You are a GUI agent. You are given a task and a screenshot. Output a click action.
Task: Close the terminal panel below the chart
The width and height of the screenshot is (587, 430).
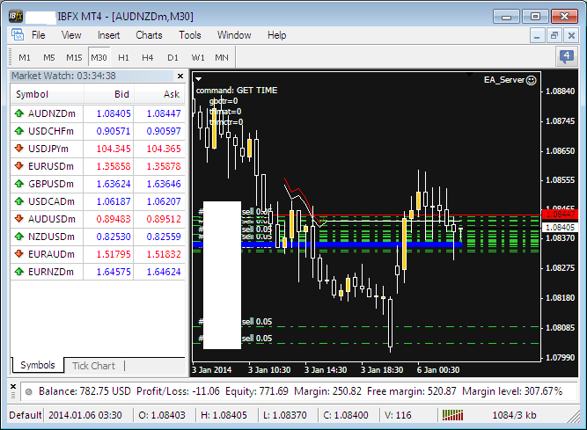(x=13, y=386)
